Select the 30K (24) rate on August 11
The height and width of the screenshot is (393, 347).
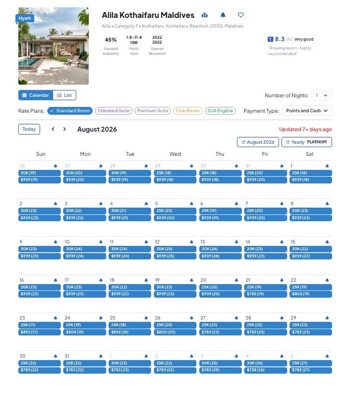pyautogui.click(x=130, y=249)
